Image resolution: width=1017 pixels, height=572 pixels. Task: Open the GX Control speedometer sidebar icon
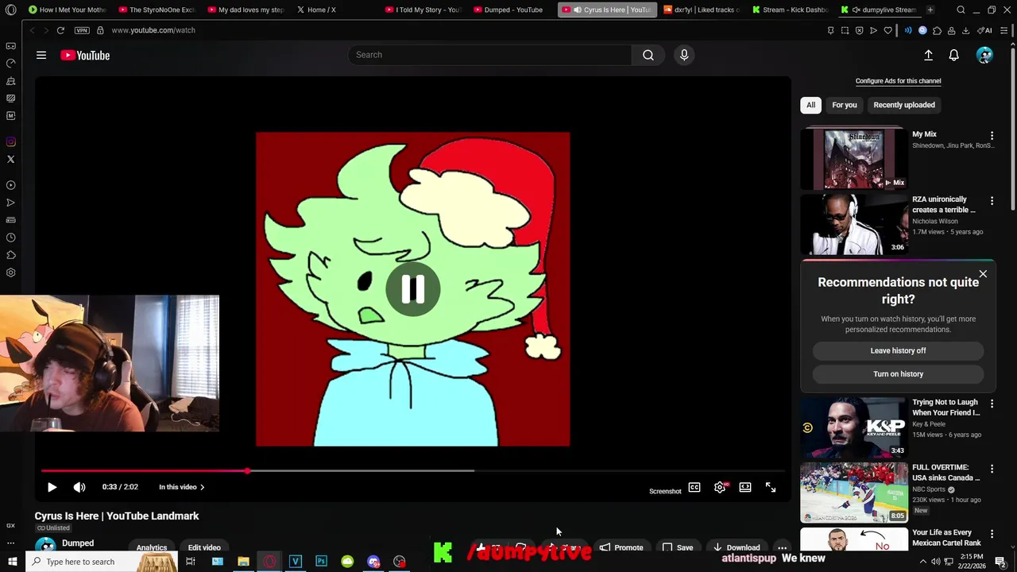[x=10, y=63]
